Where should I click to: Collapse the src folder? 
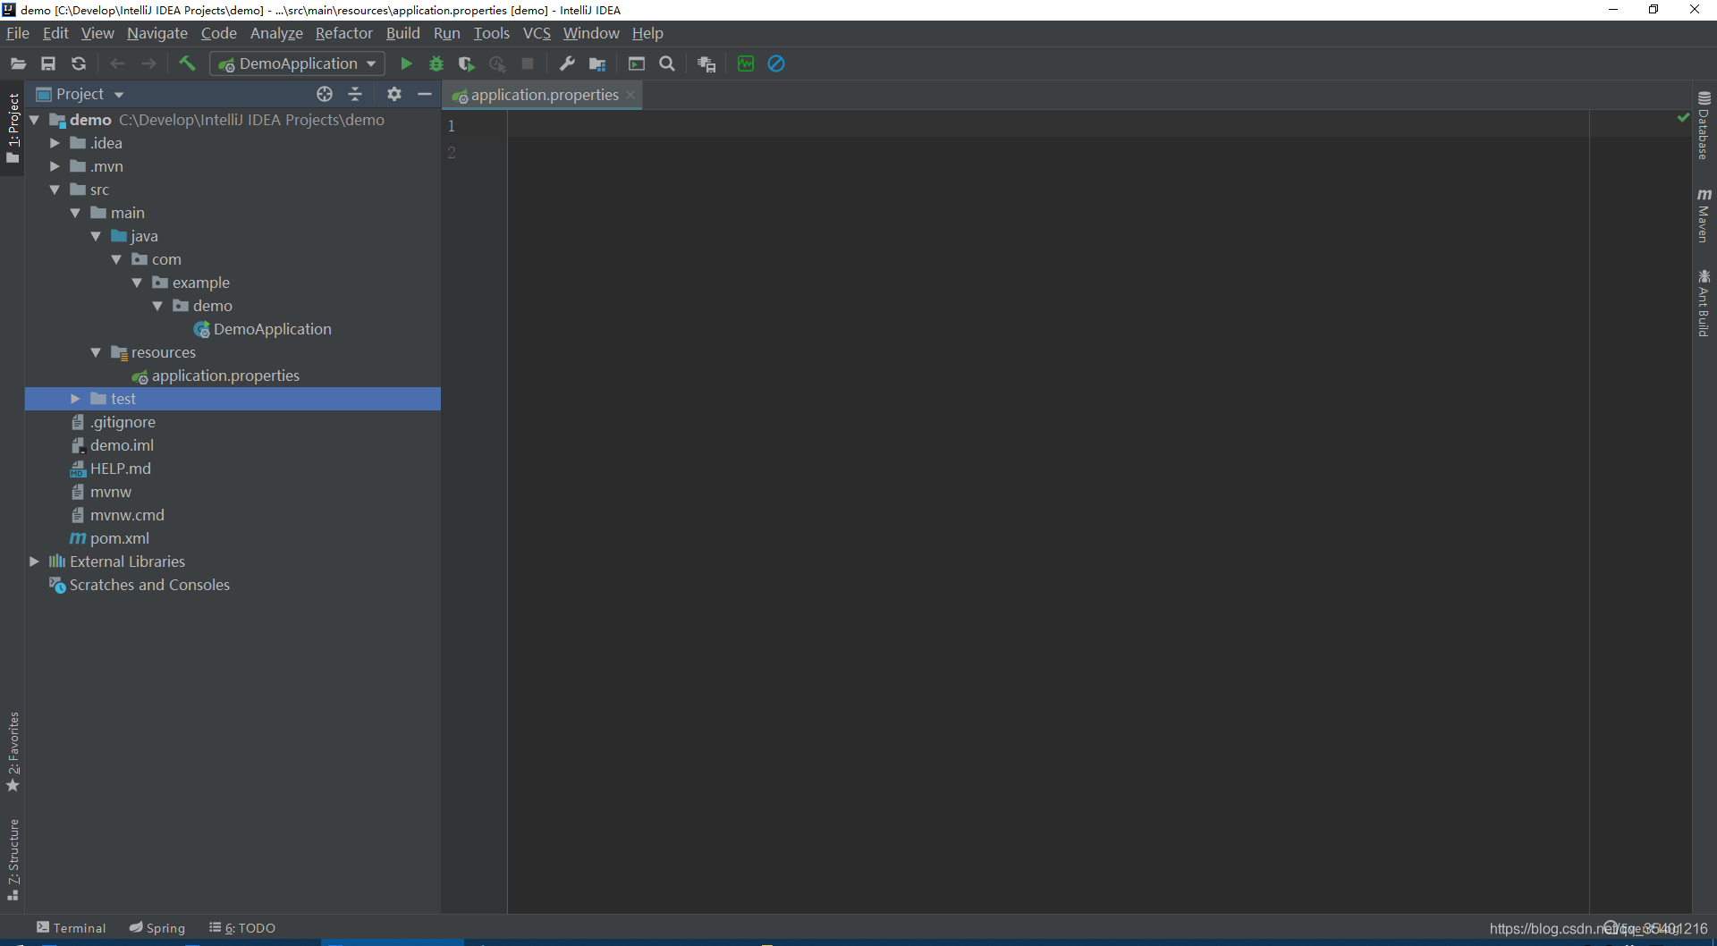point(55,190)
